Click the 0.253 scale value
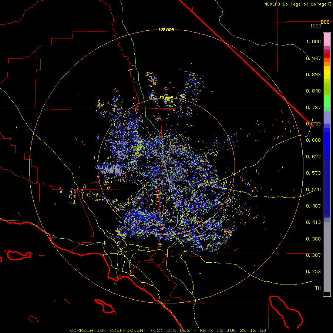Image resolution: width=333 pixels, height=333 pixels. 313,272
